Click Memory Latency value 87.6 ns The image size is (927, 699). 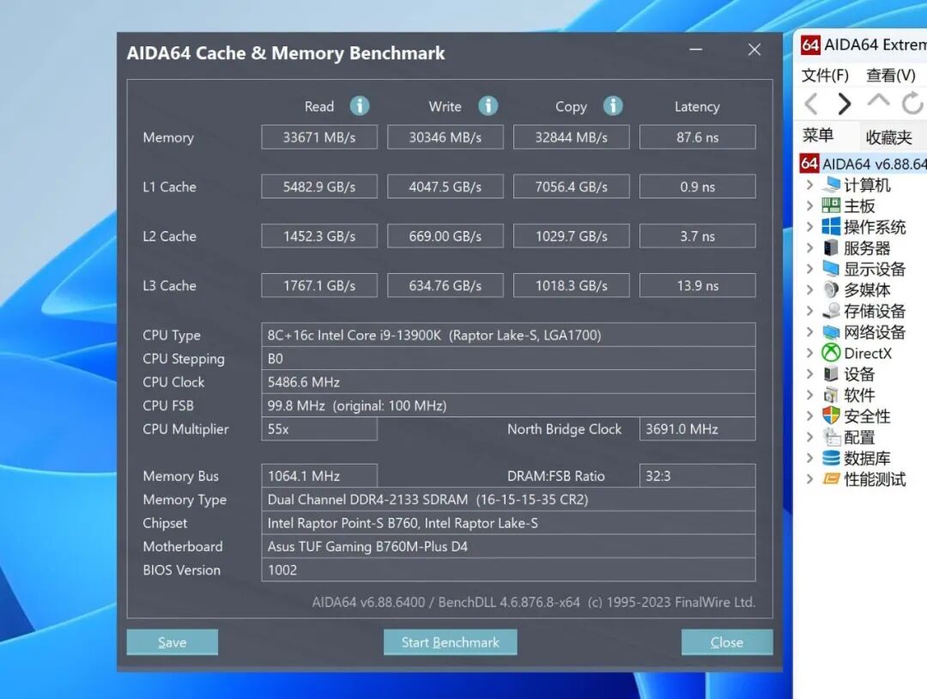click(x=698, y=137)
